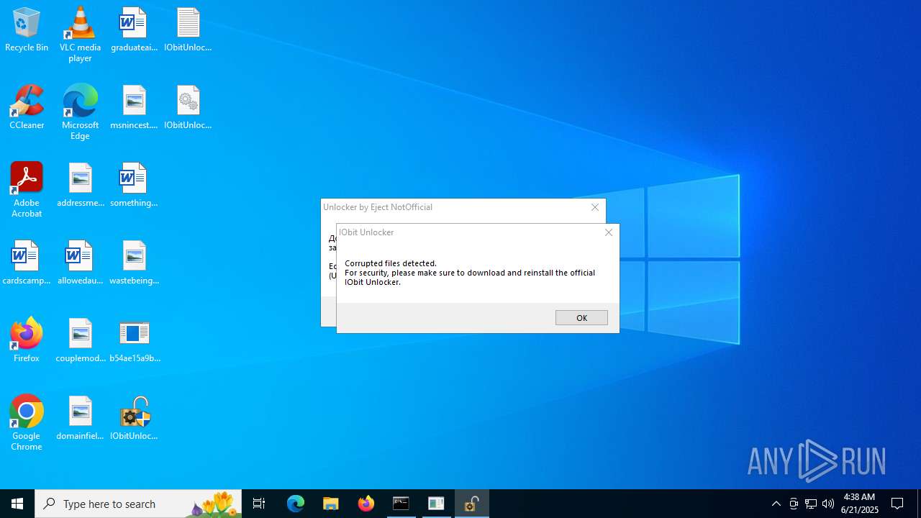Click OK in the IObit Unlocker dialog

(x=581, y=318)
